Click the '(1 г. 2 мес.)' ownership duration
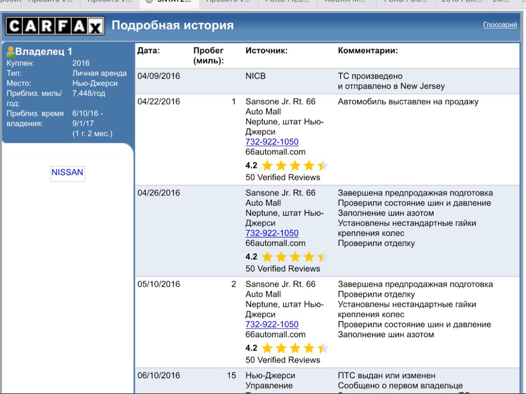Screen dimensions: 526x394 (x=92, y=134)
